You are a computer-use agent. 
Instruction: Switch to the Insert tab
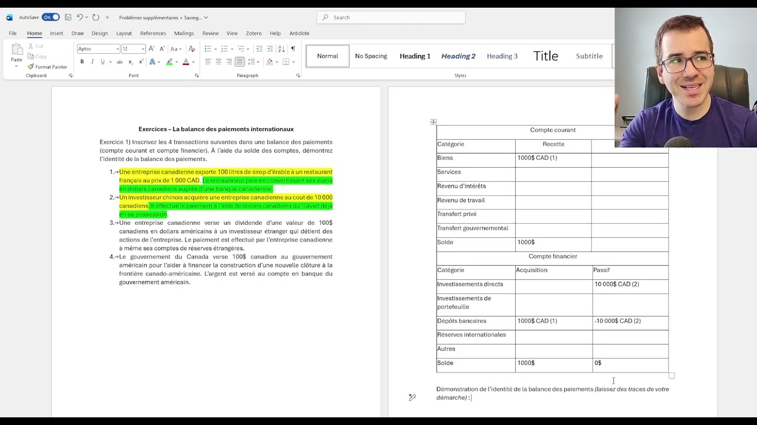click(x=56, y=33)
